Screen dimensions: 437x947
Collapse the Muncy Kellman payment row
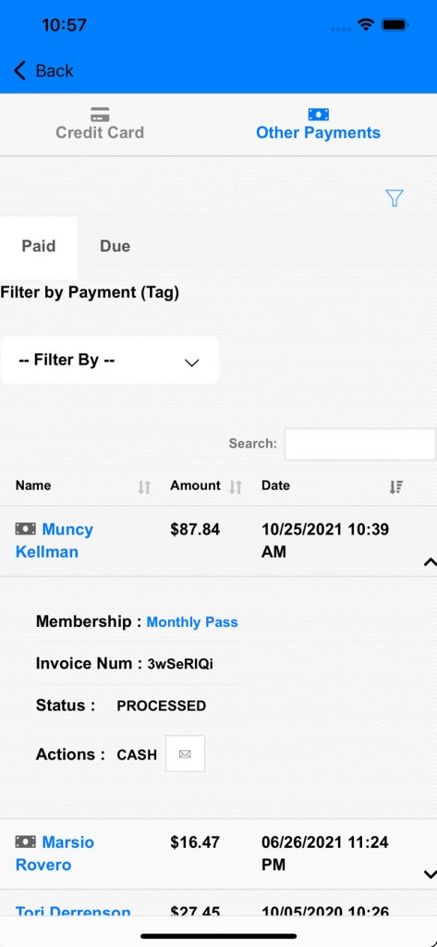(x=430, y=562)
